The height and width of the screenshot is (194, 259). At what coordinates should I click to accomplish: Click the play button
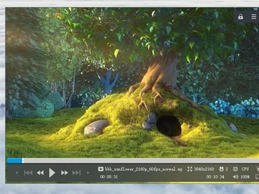pyautogui.click(x=52, y=173)
